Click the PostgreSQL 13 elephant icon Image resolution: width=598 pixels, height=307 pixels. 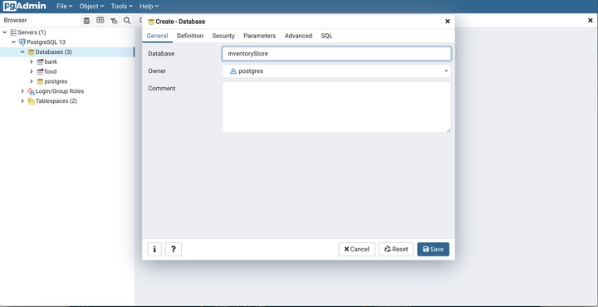pyautogui.click(x=22, y=41)
